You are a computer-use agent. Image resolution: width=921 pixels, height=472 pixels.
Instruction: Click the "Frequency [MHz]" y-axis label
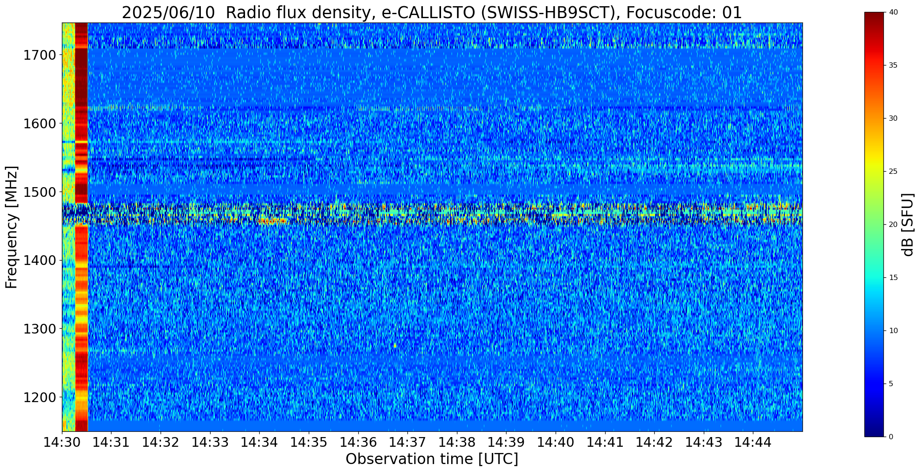(x=12, y=227)
